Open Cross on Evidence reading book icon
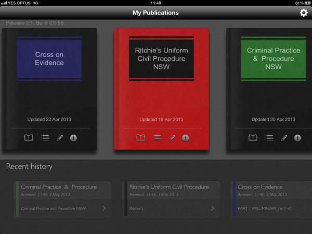The image size is (312, 234). (x=29, y=138)
